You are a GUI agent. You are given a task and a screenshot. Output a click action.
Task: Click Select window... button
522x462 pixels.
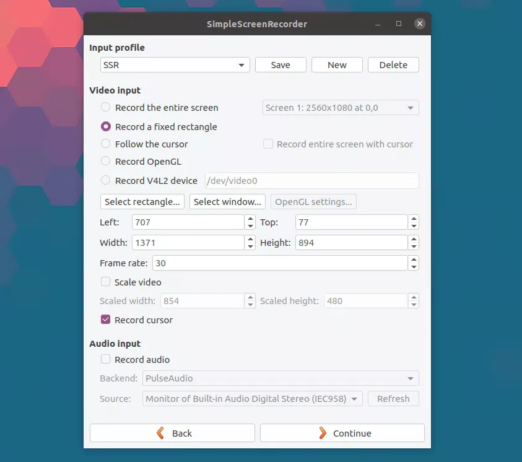(x=227, y=202)
